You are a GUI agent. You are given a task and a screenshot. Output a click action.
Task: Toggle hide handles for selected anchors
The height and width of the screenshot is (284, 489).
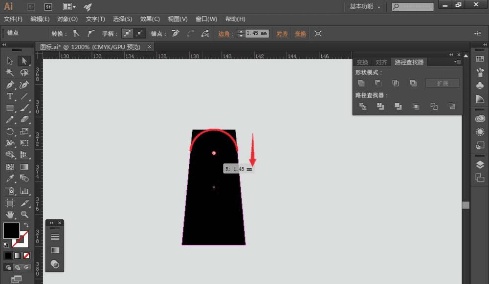[139, 33]
